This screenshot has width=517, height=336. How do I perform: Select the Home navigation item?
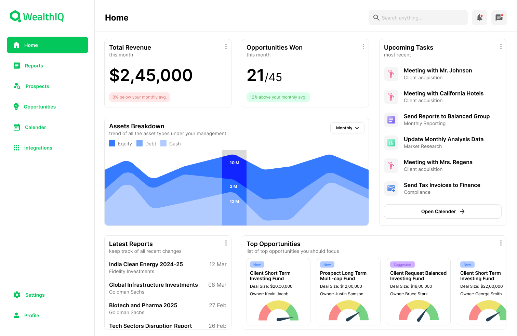click(31, 45)
